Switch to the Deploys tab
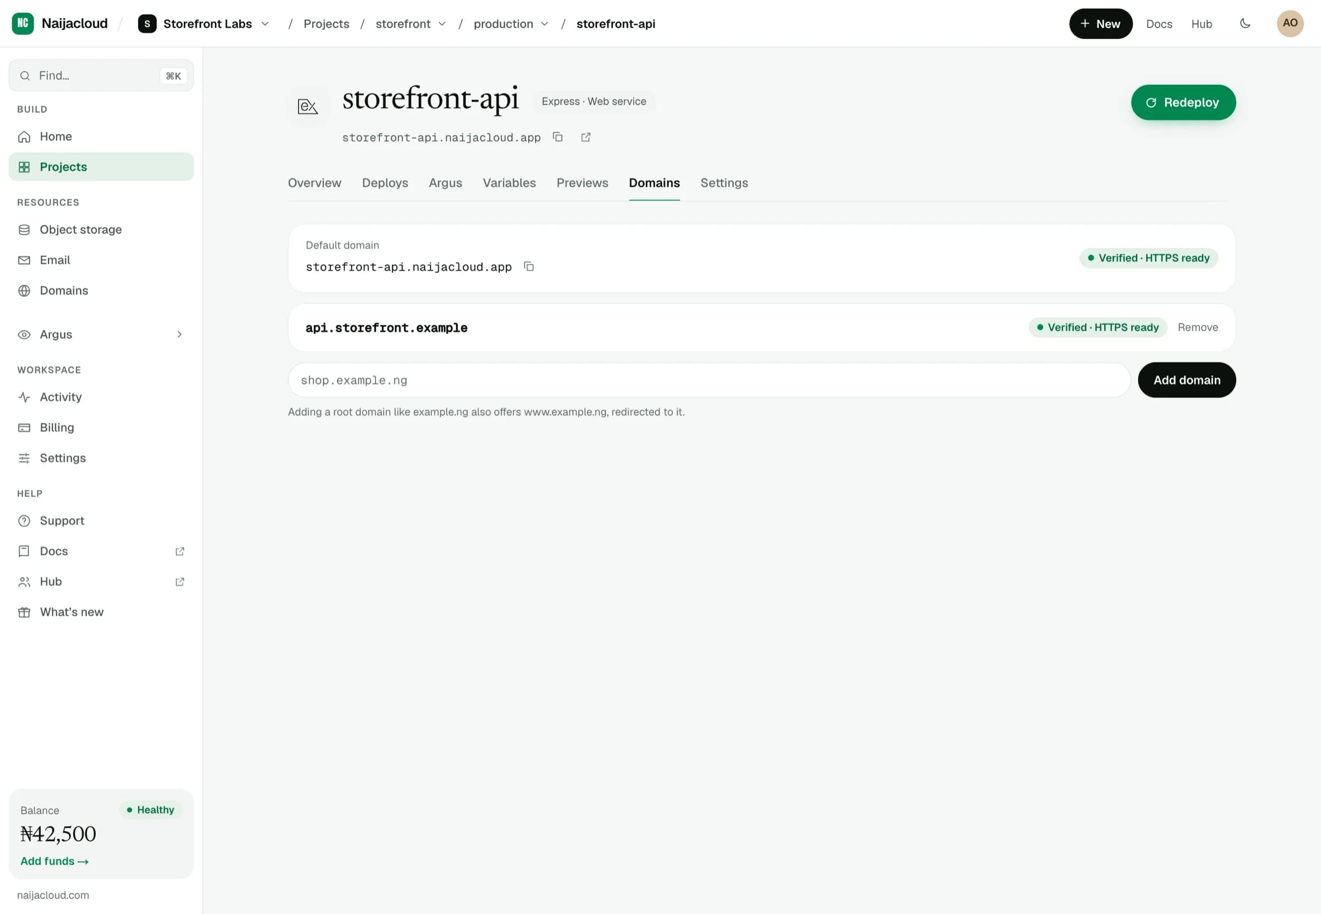 point(385,183)
